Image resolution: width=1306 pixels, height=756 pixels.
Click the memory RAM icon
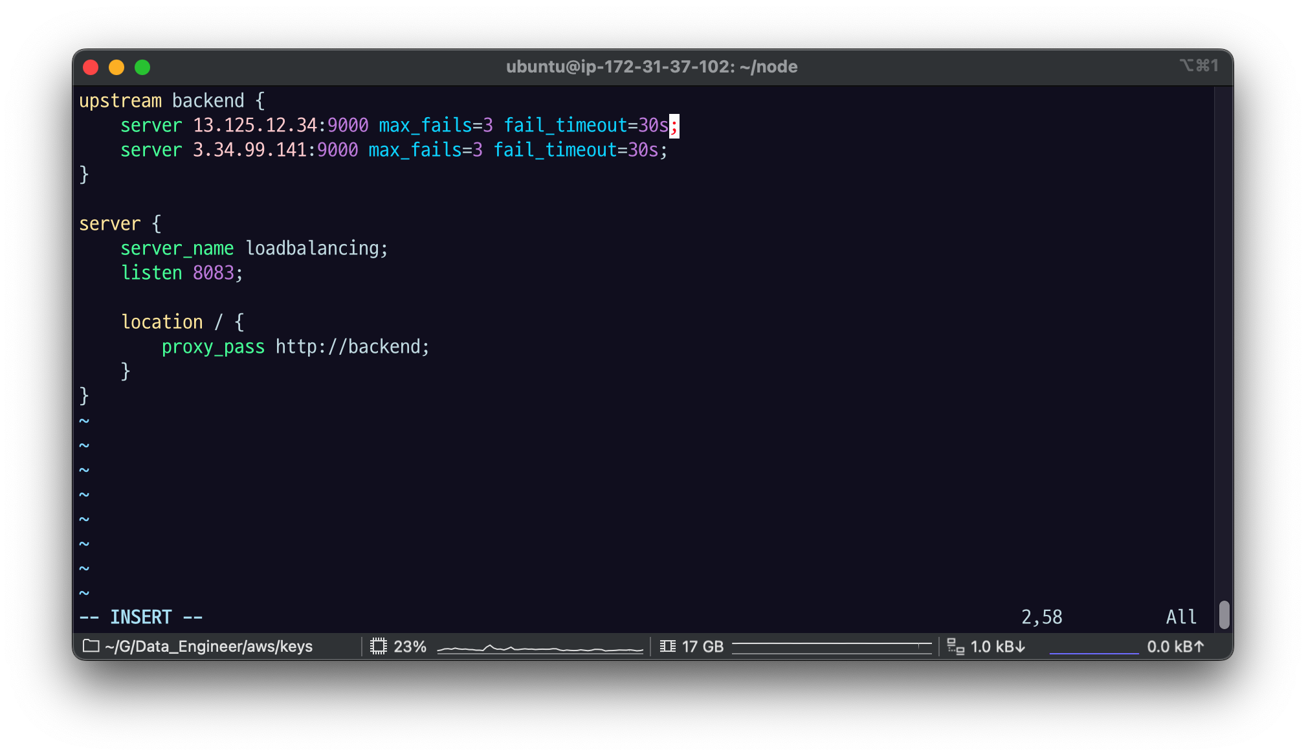tap(668, 646)
